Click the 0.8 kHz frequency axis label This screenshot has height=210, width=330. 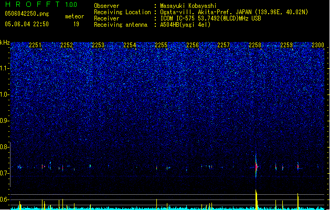pos(5,147)
